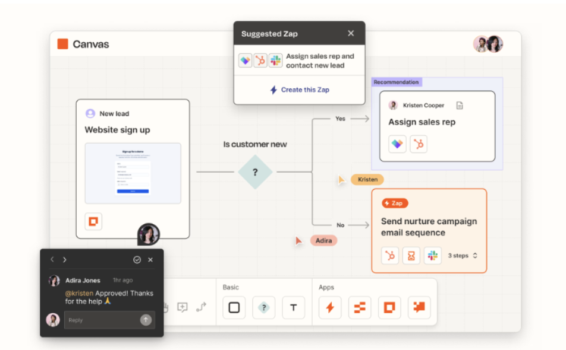Close the comment panel
The image size is (566, 350).
[150, 260]
